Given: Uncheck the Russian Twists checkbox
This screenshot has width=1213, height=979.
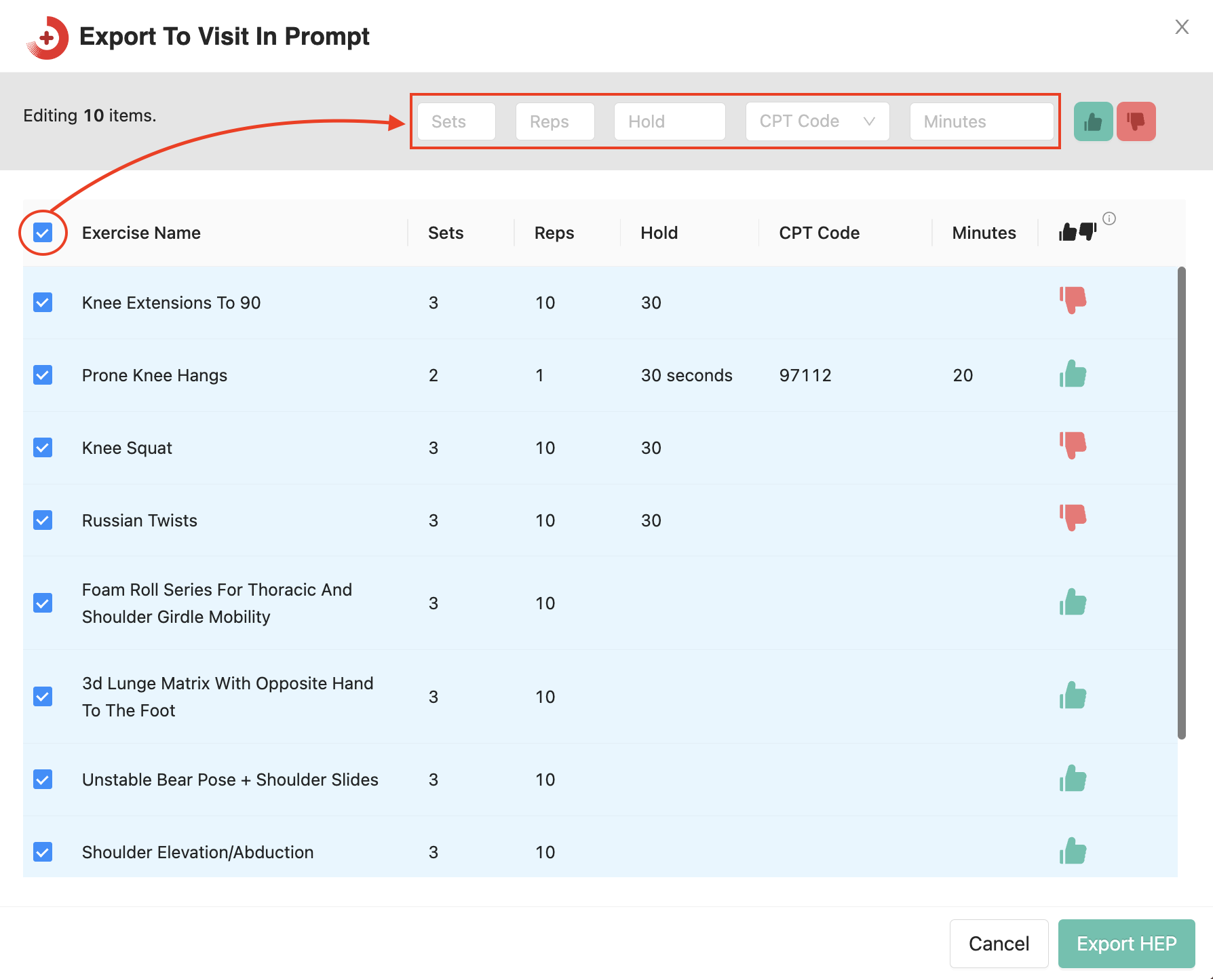Looking at the screenshot, I should 43,520.
